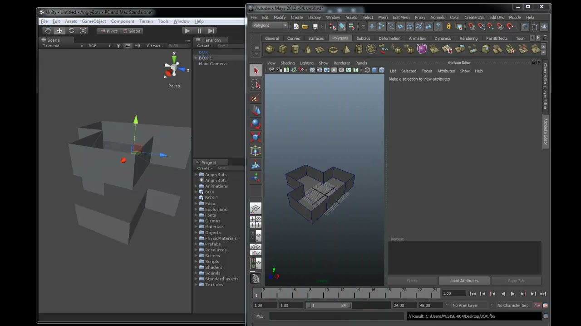Create a polygon sphere from Maya shelf
This screenshot has height=326, width=581.
coord(270,49)
